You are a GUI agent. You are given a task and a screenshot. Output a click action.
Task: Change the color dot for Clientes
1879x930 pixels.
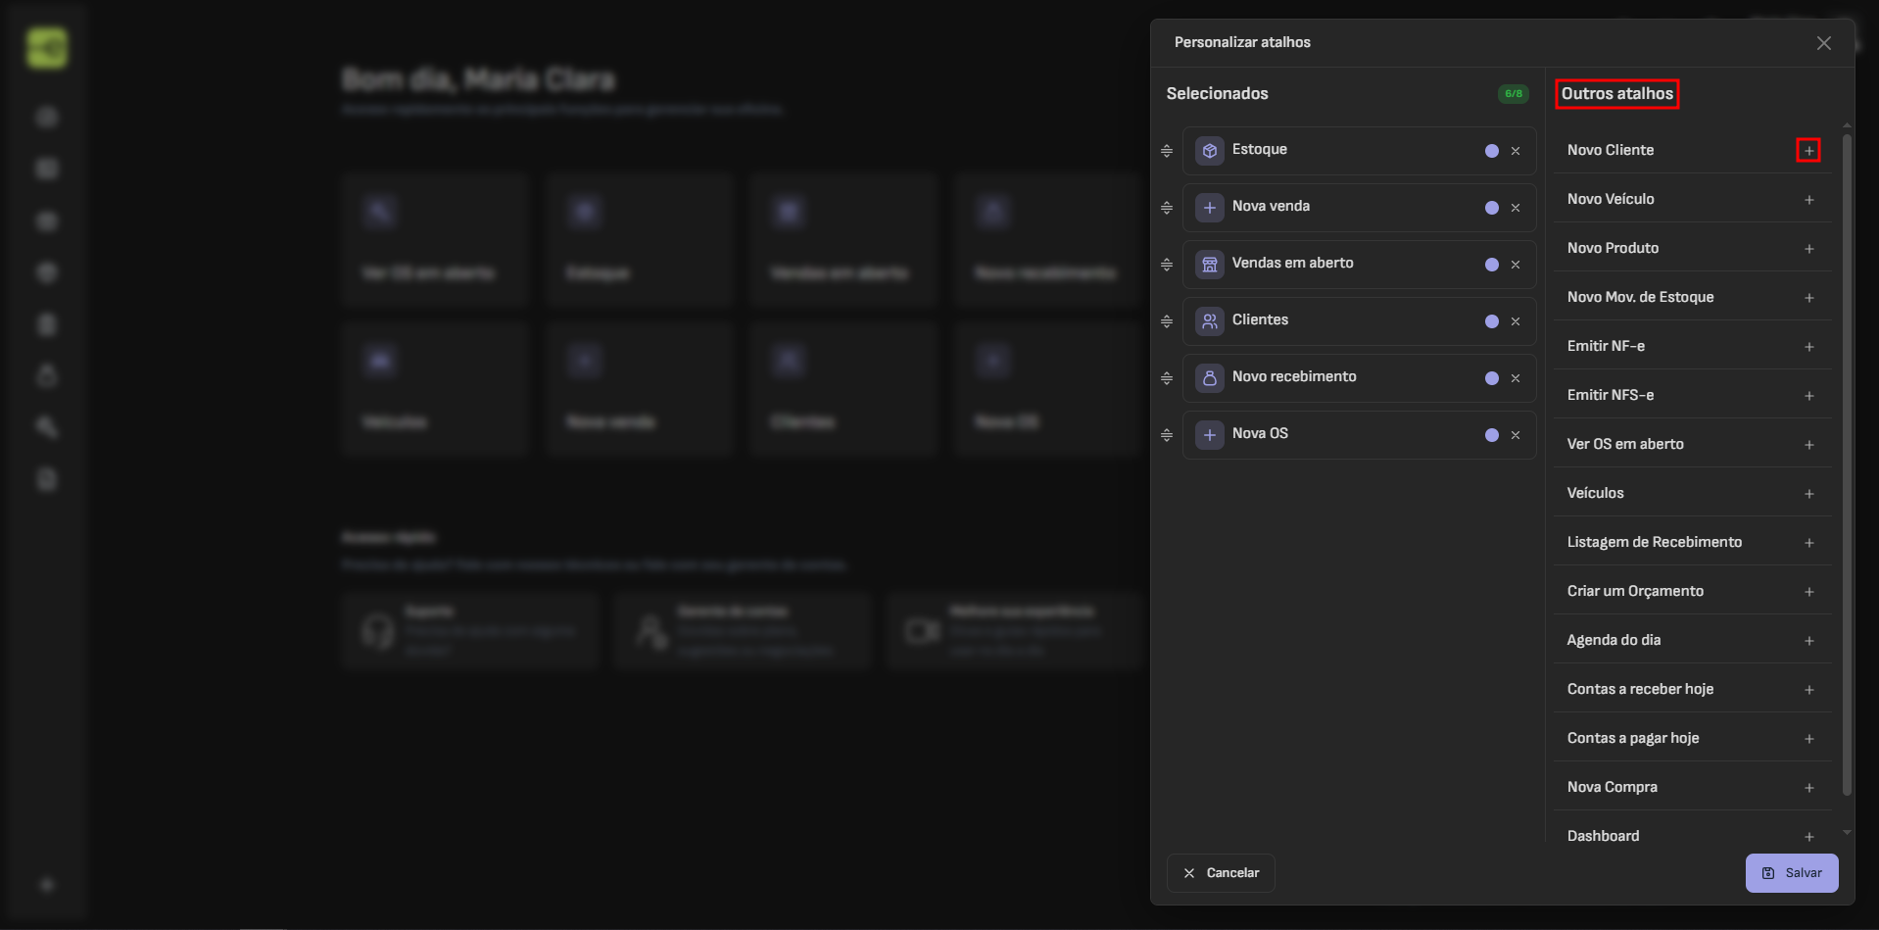(x=1491, y=321)
